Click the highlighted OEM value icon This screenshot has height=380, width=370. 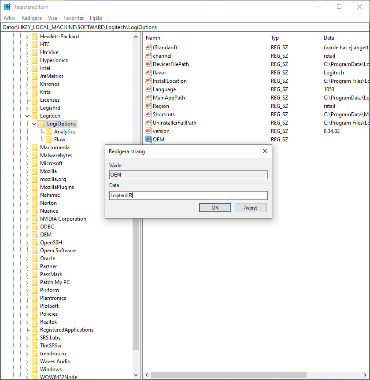pyautogui.click(x=149, y=139)
